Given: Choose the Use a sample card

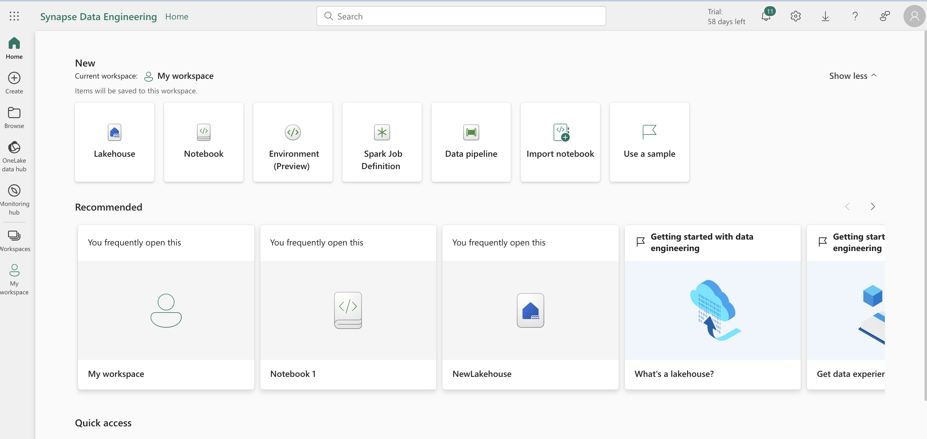Looking at the screenshot, I should (650, 142).
